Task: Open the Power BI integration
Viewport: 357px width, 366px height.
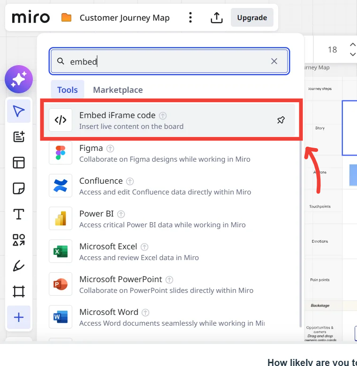Action: pyautogui.click(x=169, y=218)
